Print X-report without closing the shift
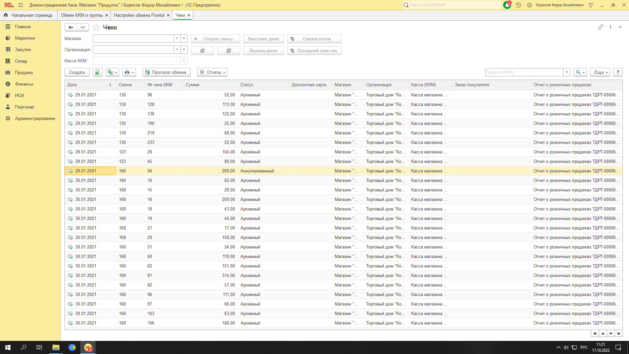This screenshot has height=354, width=629. tap(202, 50)
